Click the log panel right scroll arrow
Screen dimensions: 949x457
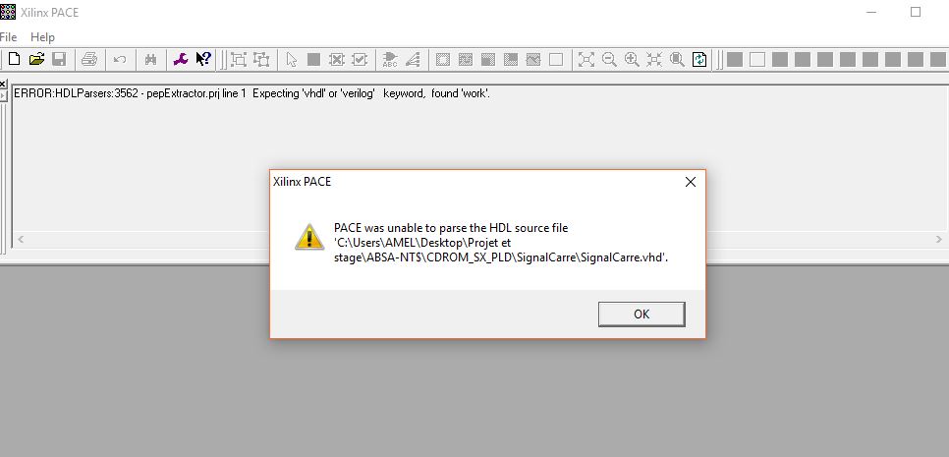click(x=939, y=240)
